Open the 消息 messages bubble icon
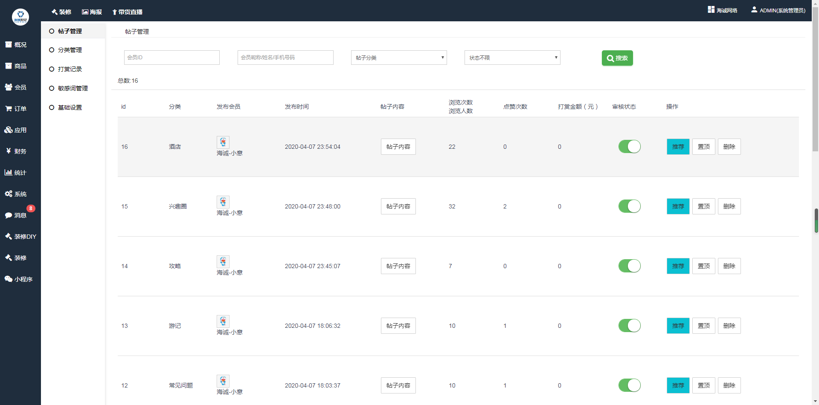This screenshot has width=819, height=405. pyautogui.click(x=9, y=215)
